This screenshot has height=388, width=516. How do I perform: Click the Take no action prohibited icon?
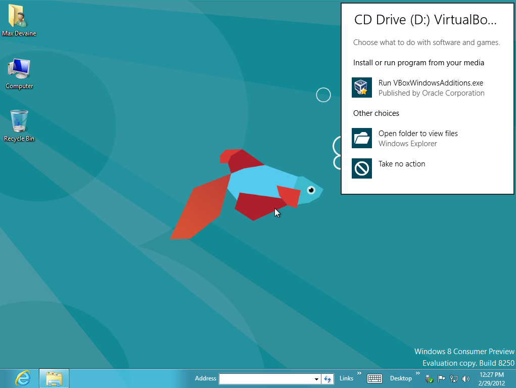[362, 168]
